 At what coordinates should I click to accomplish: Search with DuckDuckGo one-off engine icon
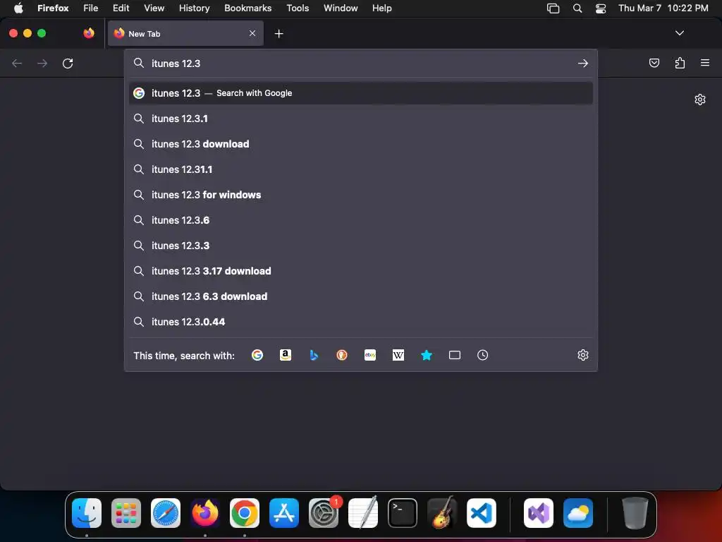[x=342, y=355]
